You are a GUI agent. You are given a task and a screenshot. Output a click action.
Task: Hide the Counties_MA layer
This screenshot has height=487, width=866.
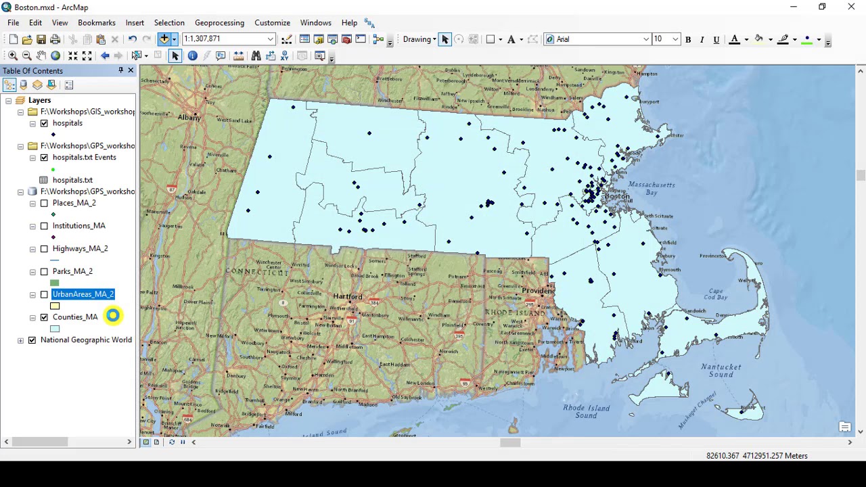tap(44, 317)
